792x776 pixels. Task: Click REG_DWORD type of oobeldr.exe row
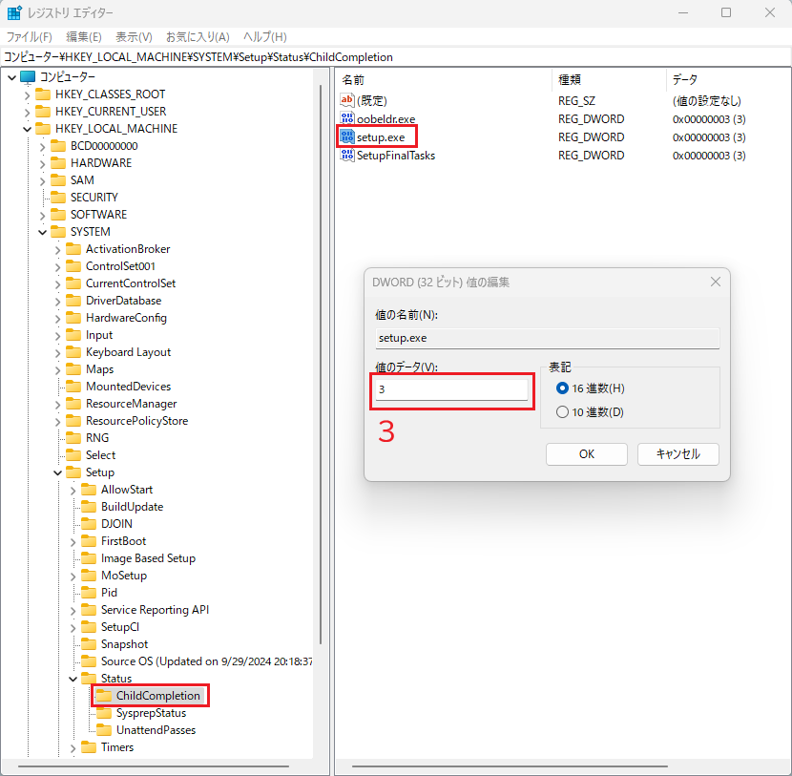pyautogui.click(x=591, y=118)
